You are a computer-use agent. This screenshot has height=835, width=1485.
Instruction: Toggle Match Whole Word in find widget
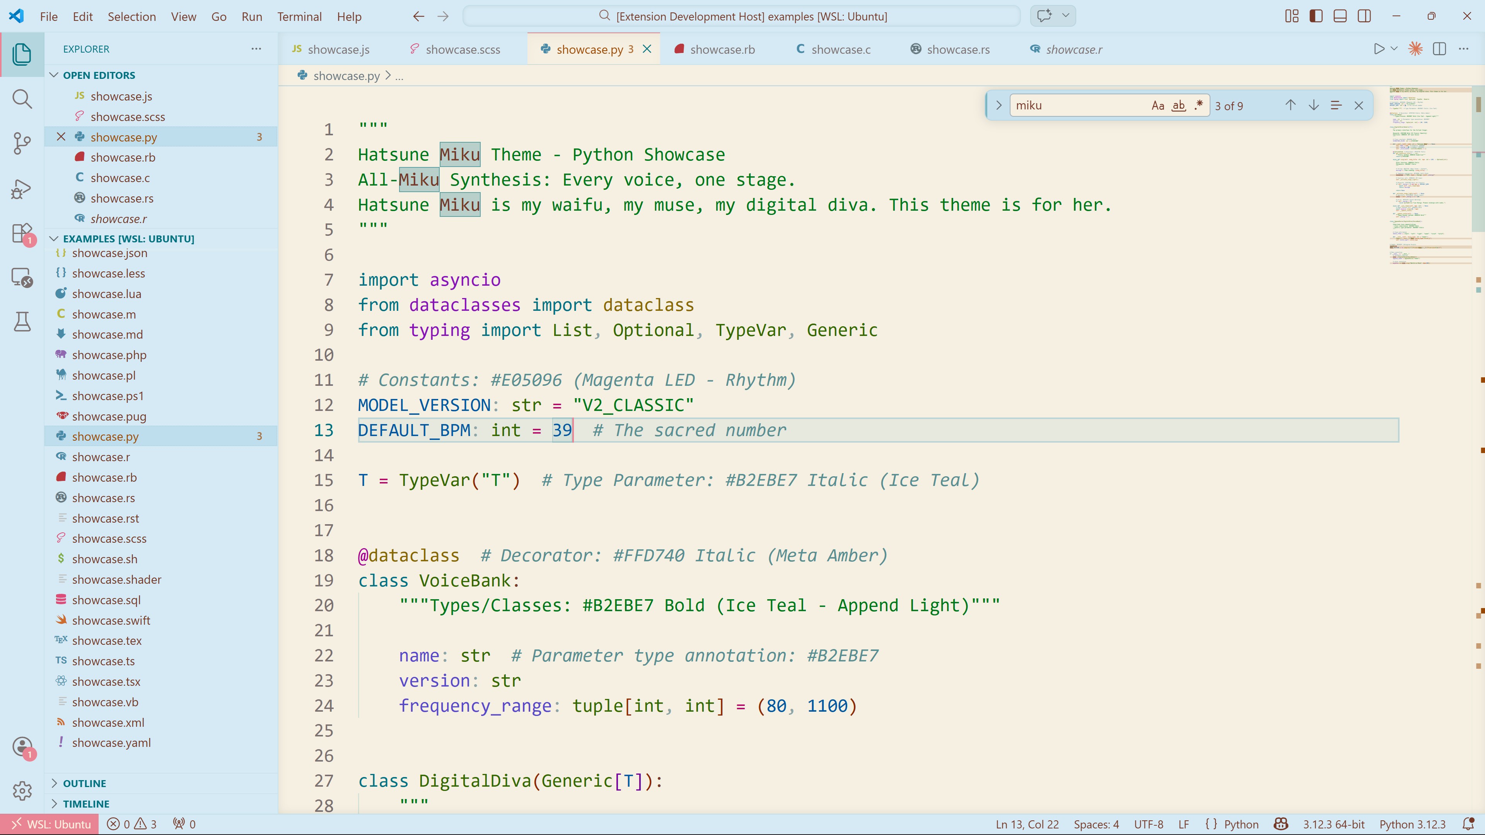click(x=1179, y=106)
